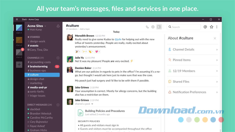Click the notifications bell icon
This screenshot has height=132, width=235.
click(x=58, y=26)
